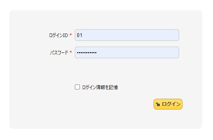Click the ログイン情報を記憶 label text
The width and height of the screenshot is (213, 140).
pyautogui.click(x=100, y=87)
